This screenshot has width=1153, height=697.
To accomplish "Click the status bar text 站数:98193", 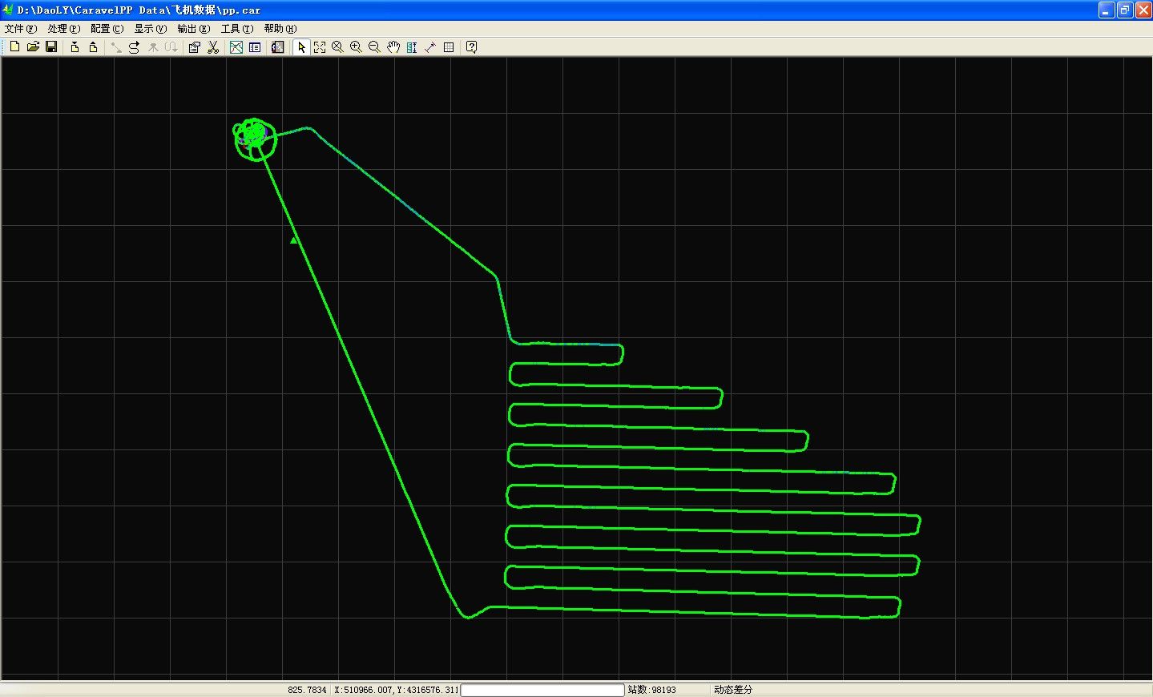I will [x=652, y=690].
